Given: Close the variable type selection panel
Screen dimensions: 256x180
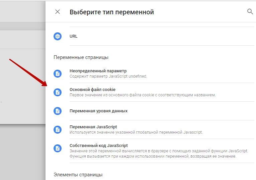Looking at the screenshot, I should point(58,12).
